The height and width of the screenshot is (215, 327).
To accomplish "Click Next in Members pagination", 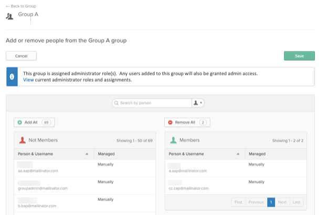I will (282, 202).
